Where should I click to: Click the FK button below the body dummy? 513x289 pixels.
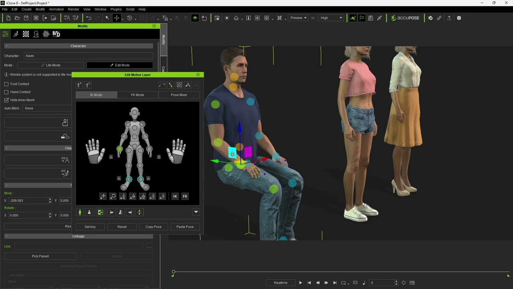185,196
